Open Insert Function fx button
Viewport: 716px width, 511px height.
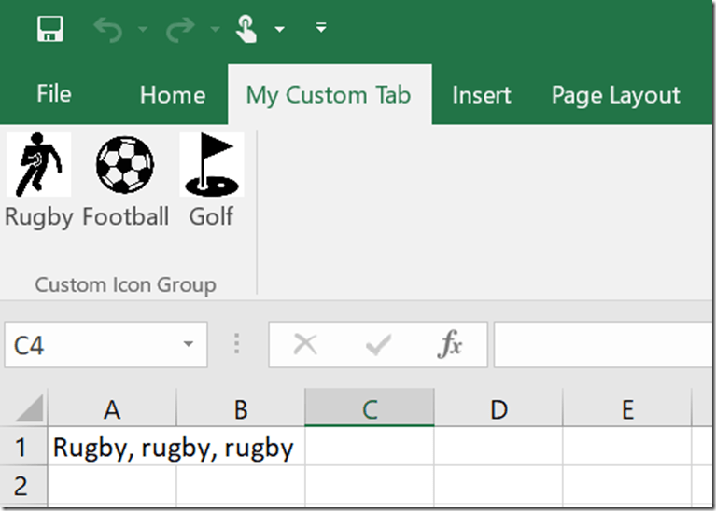point(450,346)
